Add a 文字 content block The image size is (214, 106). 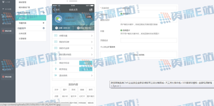click(56, 90)
